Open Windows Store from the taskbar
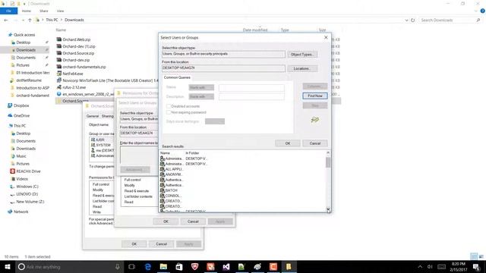Image resolution: width=486 pixels, height=273 pixels. 179,267
